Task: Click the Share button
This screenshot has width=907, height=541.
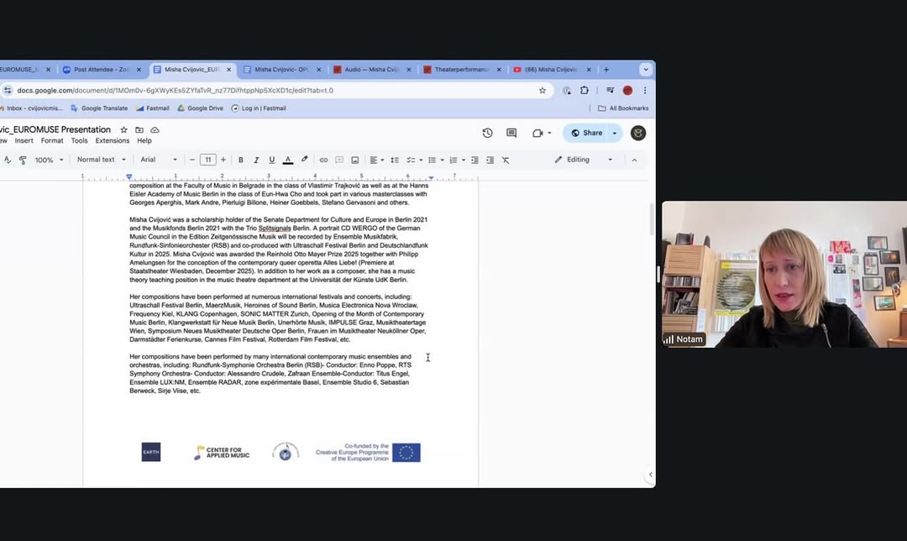Action: click(x=587, y=133)
